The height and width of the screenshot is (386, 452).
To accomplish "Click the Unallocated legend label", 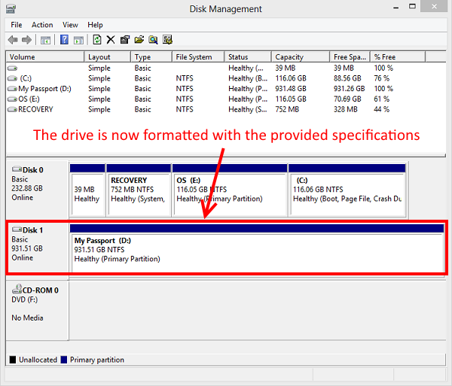I will 38,360.
